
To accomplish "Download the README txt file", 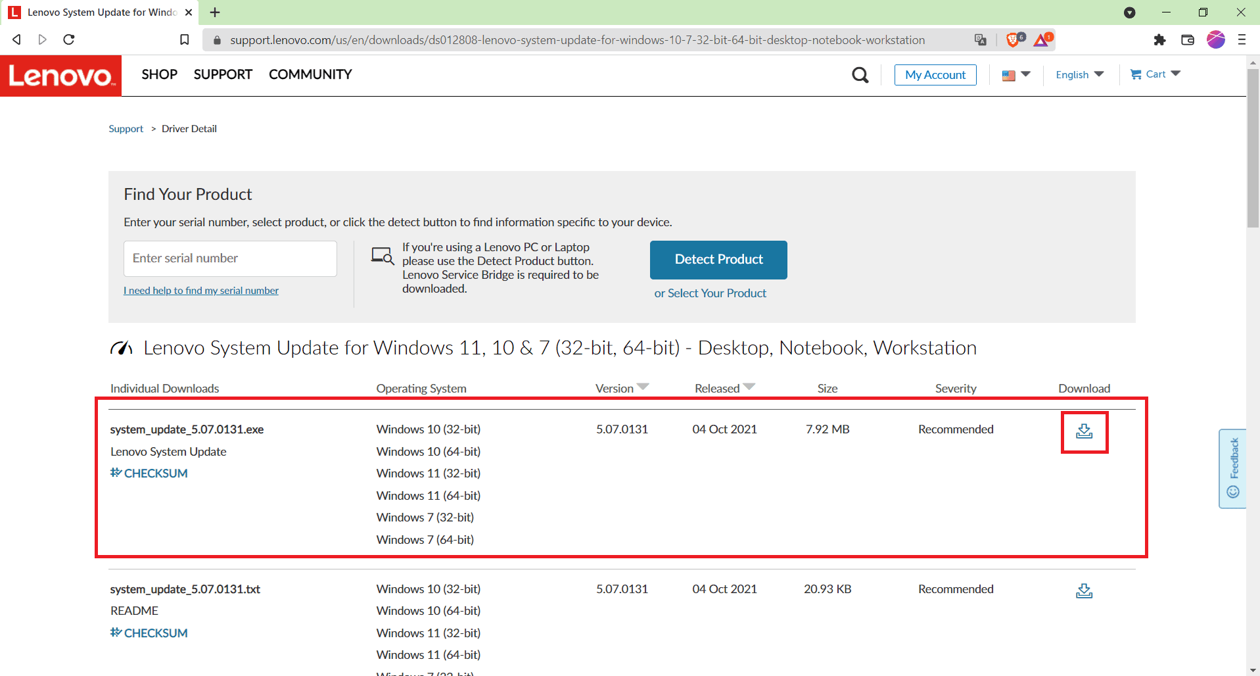I will click(1084, 591).
